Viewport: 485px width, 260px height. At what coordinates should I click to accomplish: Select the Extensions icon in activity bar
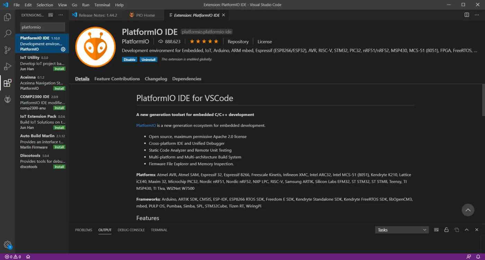pyautogui.click(x=7, y=83)
